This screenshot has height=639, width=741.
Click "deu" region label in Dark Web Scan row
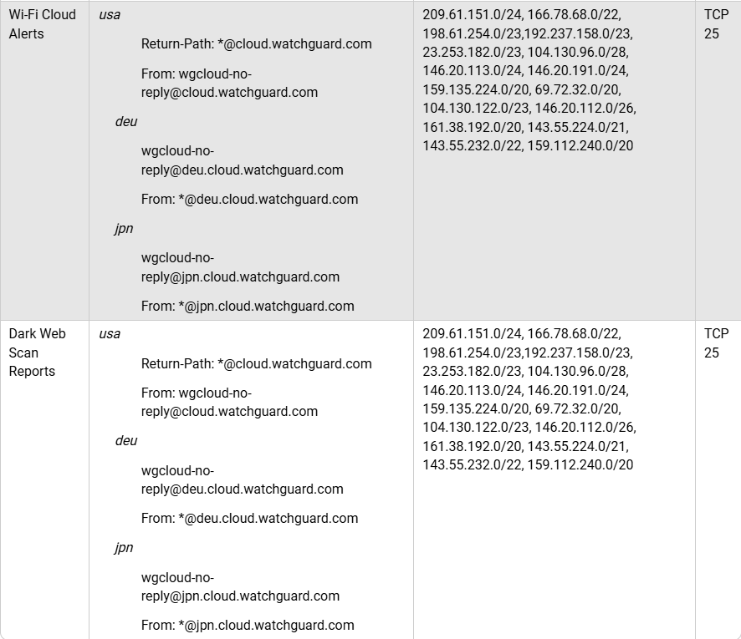pyautogui.click(x=126, y=441)
